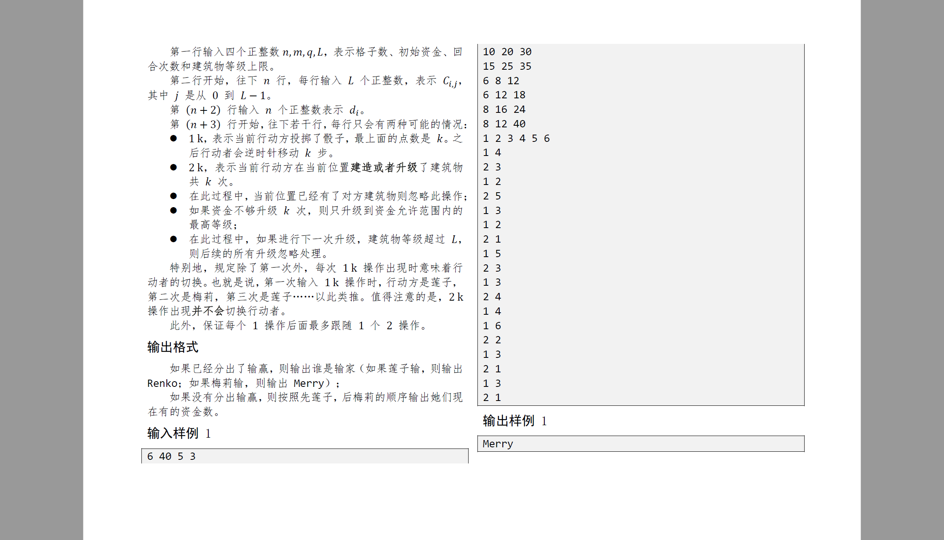This screenshot has width=944, height=540.
Task: Click the input sample line '6 40 5 3'
Action: point(171,456)
